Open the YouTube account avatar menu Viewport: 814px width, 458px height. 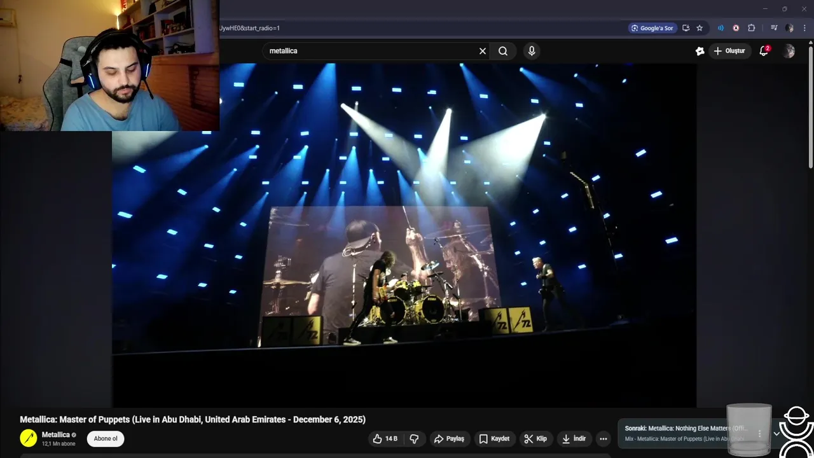pos(789,51)
